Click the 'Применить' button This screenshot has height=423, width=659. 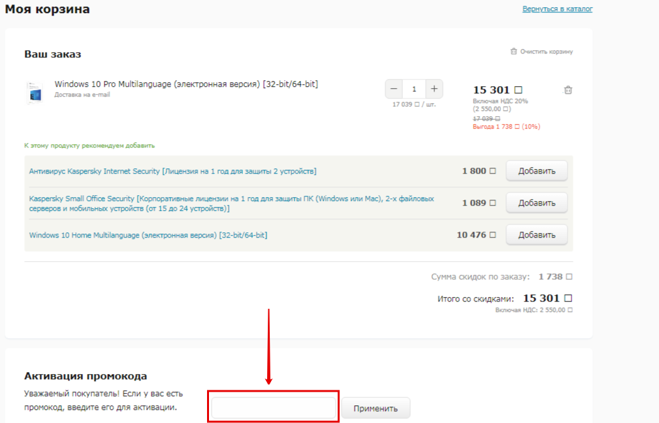pos(376,408)
